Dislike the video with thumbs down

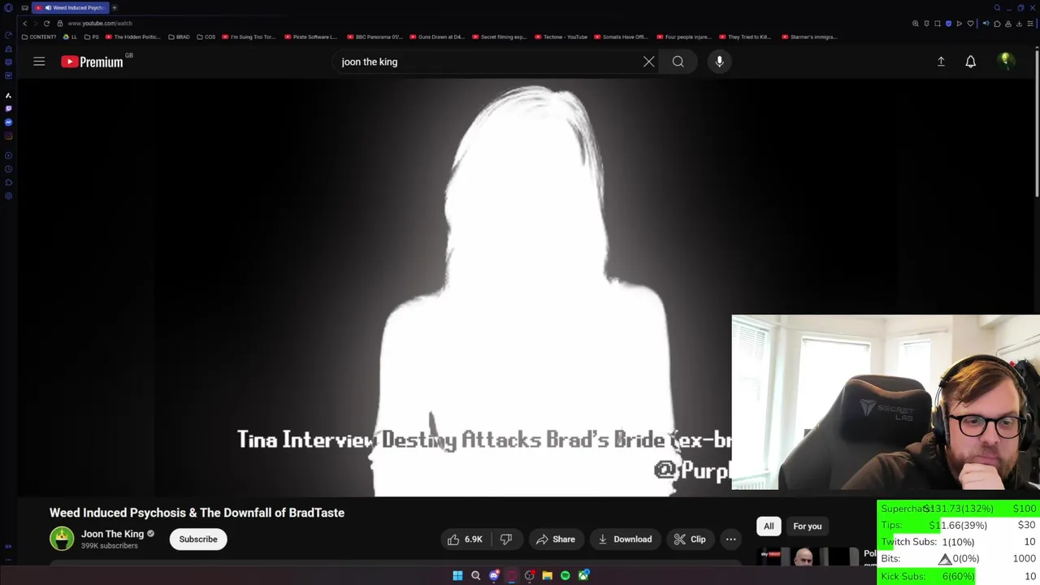[x=506, y=539]
